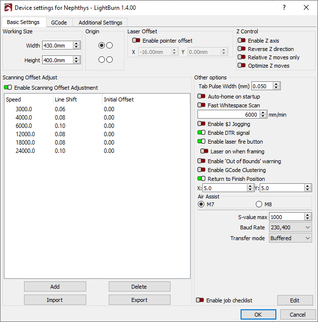Click Edit job checklist button

click(x=295, y=300)
